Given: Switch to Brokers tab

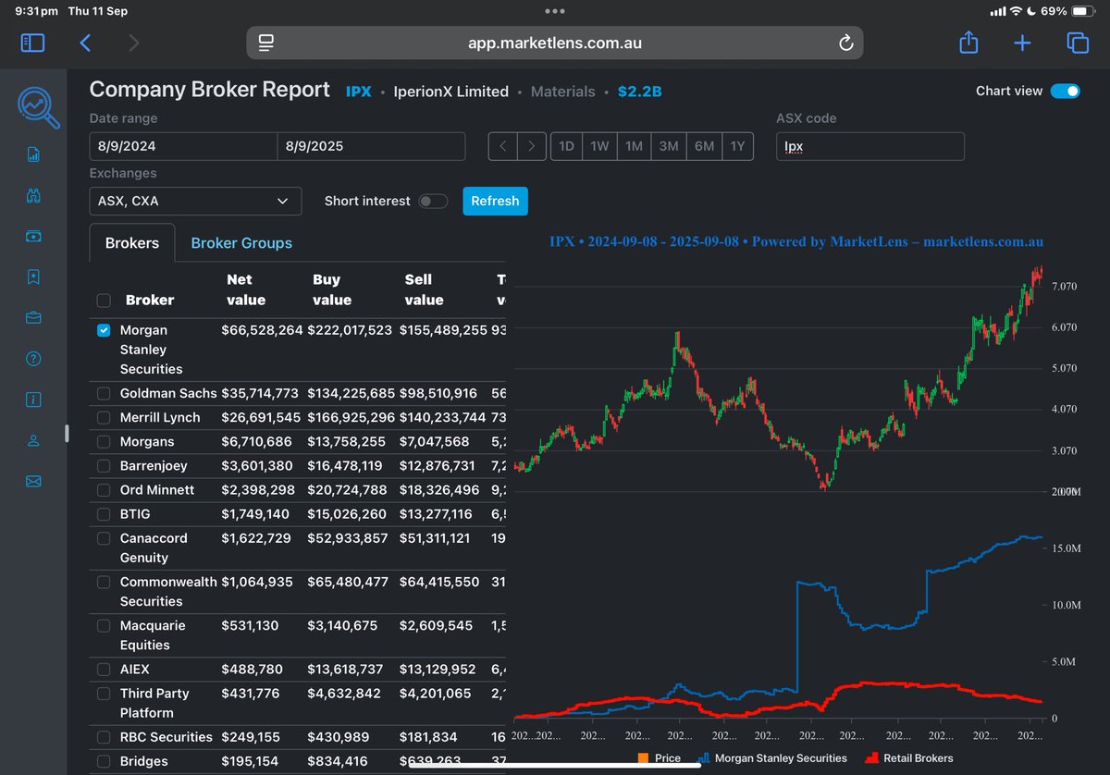Looking at the screenshot, I should point(132,243).
